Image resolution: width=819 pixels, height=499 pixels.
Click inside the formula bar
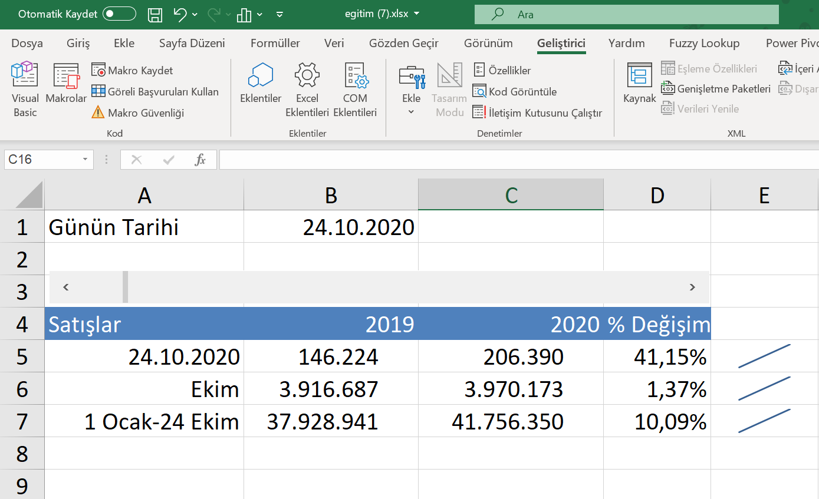coord(519,160)
